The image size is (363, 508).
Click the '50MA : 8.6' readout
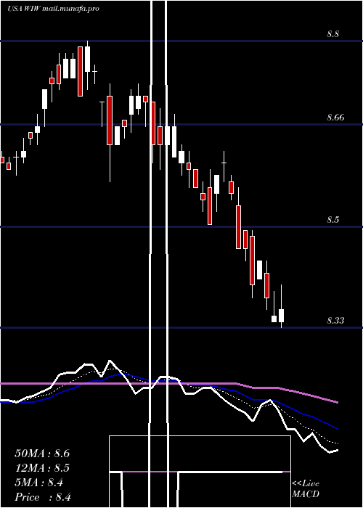pos(42,454)
